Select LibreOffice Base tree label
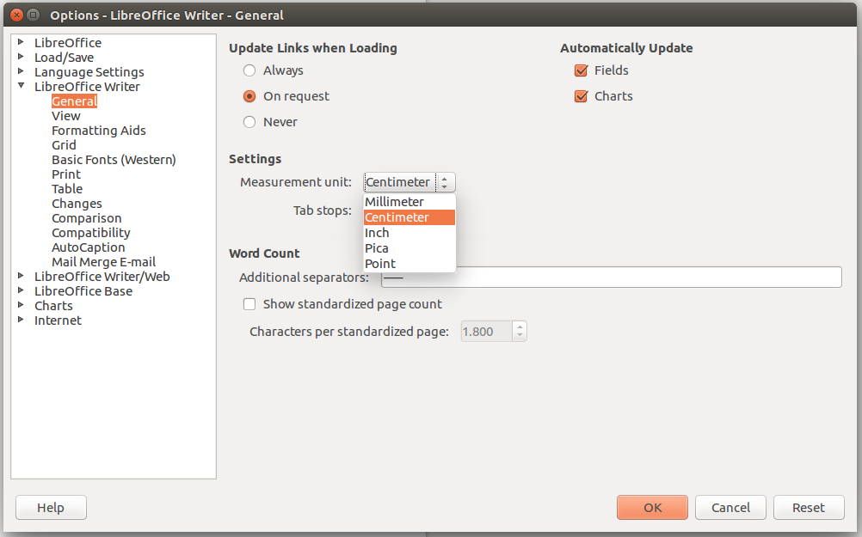 coord(83,291)
